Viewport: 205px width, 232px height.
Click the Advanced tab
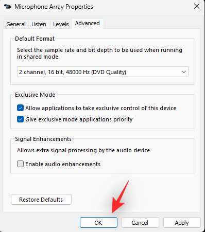[x=88, y=23]
